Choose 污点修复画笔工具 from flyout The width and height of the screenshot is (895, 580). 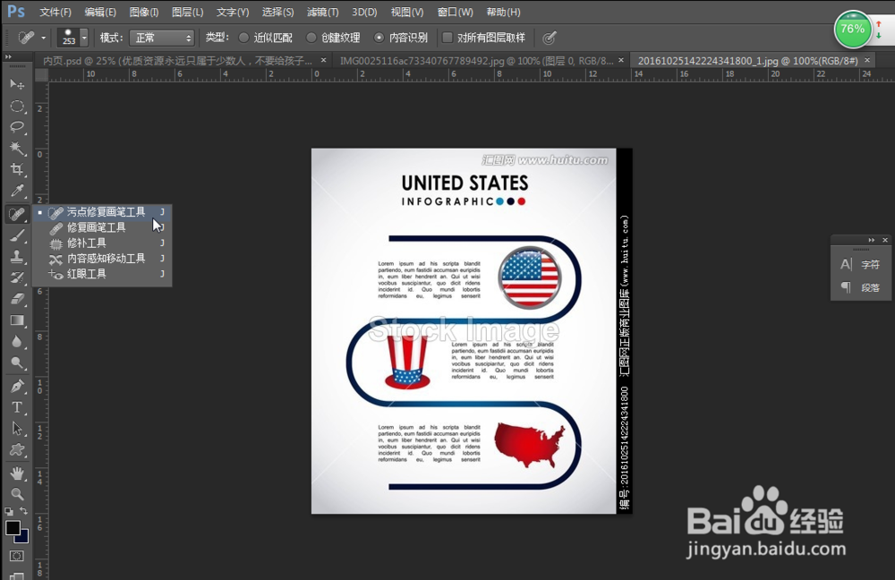point(102,212)
